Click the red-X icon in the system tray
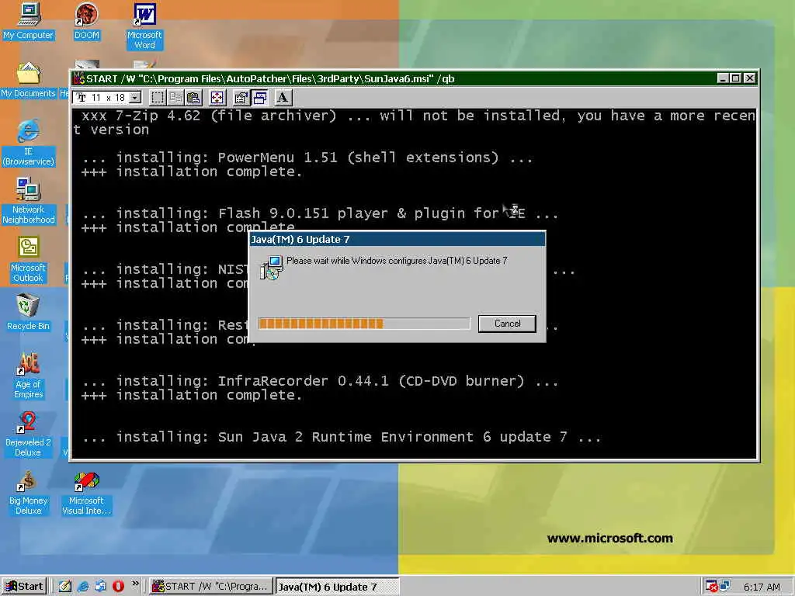 click(x=711, y=587)
